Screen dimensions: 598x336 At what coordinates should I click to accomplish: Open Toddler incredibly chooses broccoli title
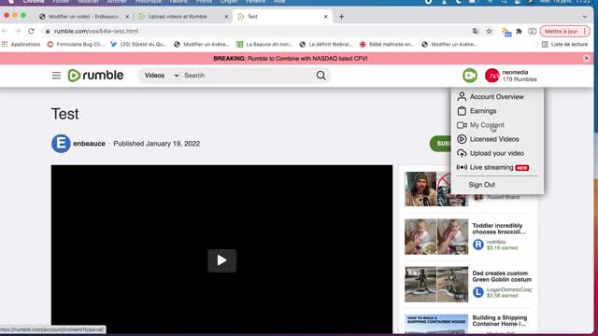499,229
